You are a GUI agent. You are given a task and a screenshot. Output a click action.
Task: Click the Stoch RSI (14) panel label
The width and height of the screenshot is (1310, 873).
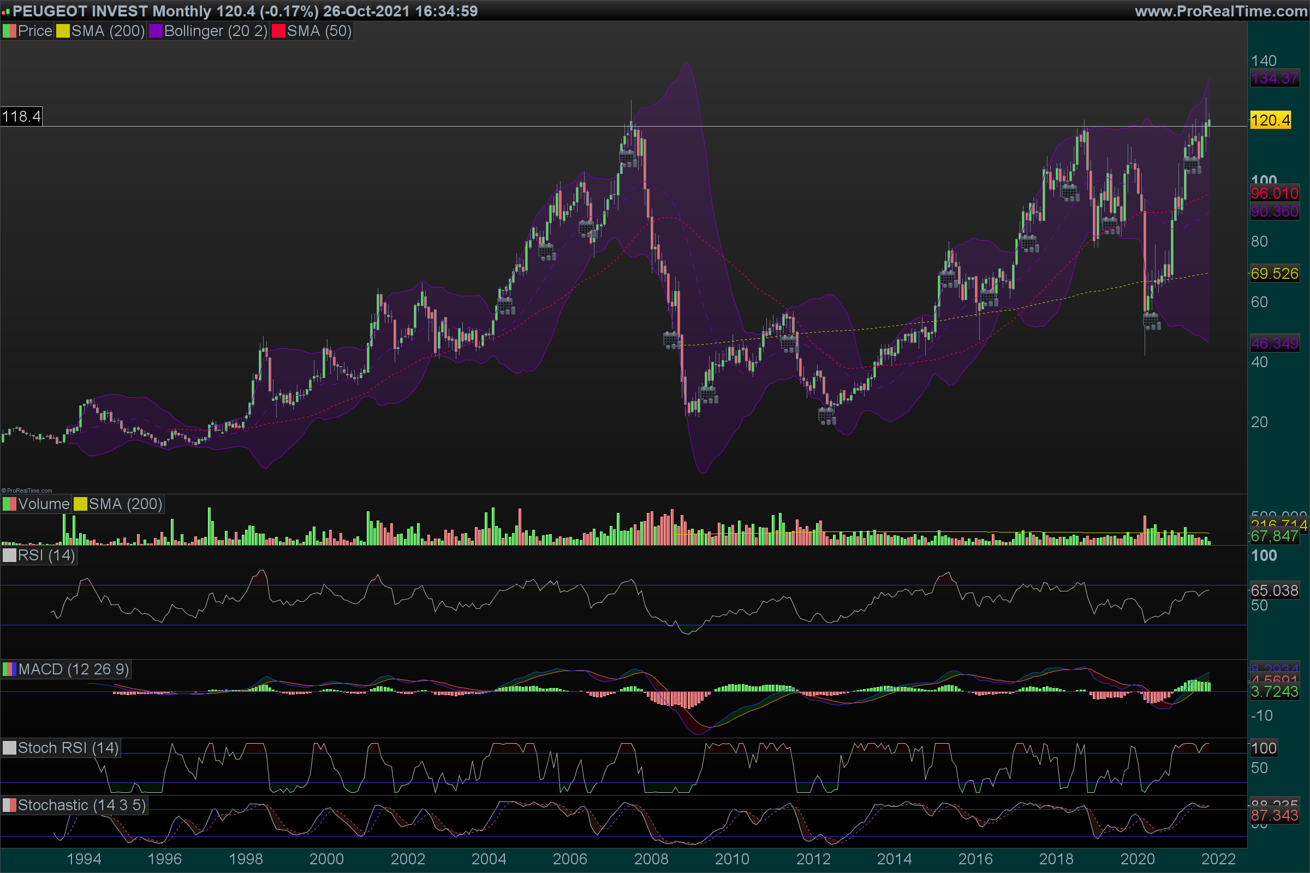[x=67, y=748]
